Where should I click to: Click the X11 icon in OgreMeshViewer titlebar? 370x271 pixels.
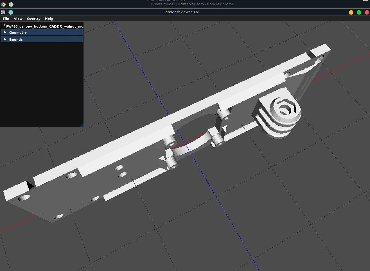(3, 12)
